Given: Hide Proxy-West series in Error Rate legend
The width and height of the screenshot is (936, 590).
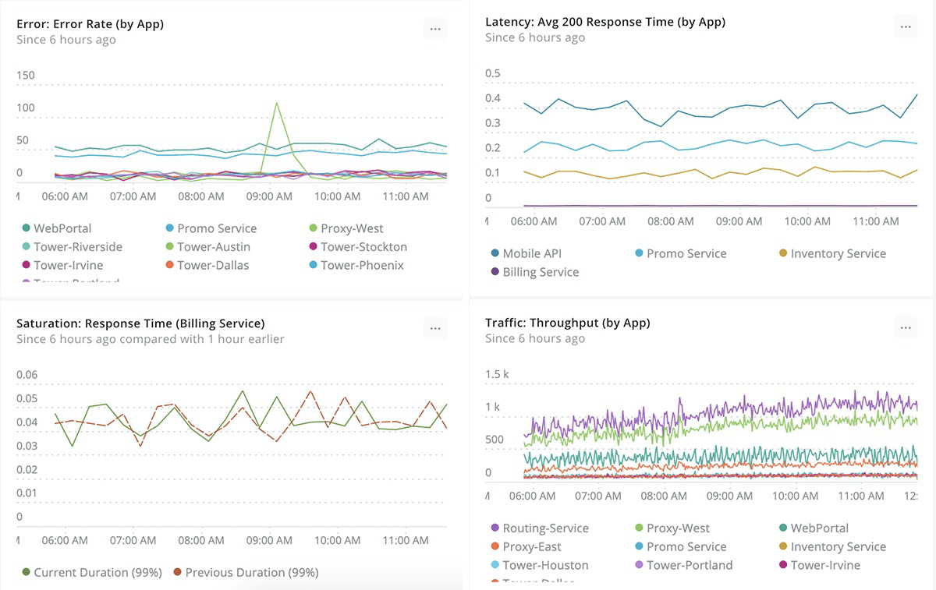Looking at the screenshot, I should point(346,228).
